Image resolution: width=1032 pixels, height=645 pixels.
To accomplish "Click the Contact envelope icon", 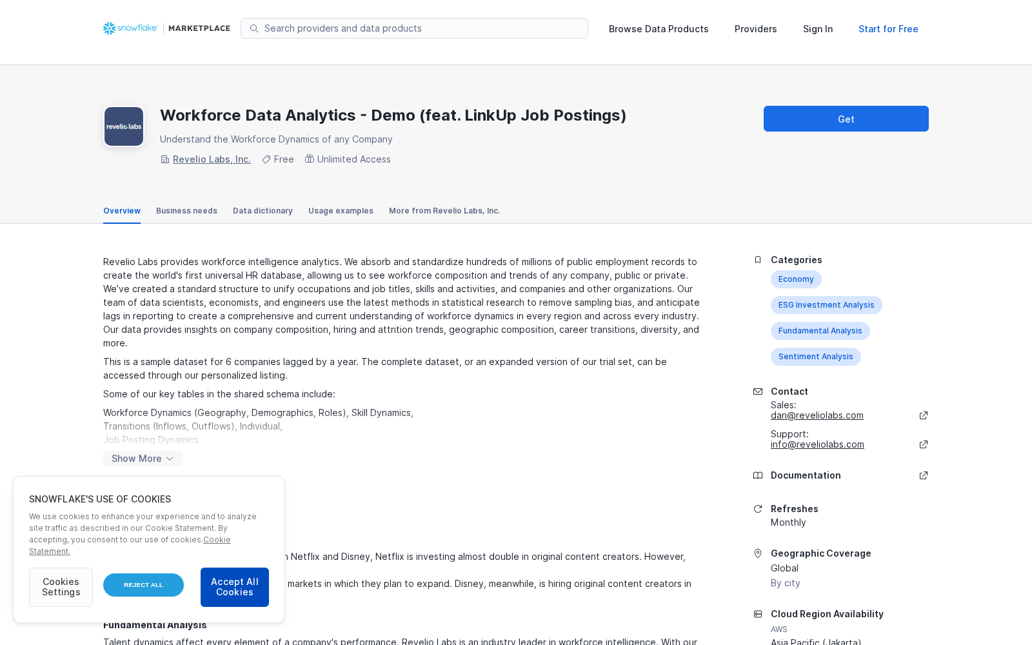I will click(x=758, y=392).
